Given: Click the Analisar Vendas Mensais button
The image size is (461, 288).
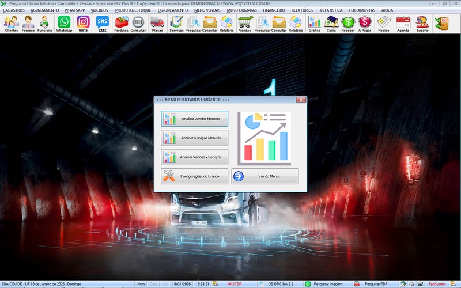Looking at the screenshot, I should click(194, 119).
